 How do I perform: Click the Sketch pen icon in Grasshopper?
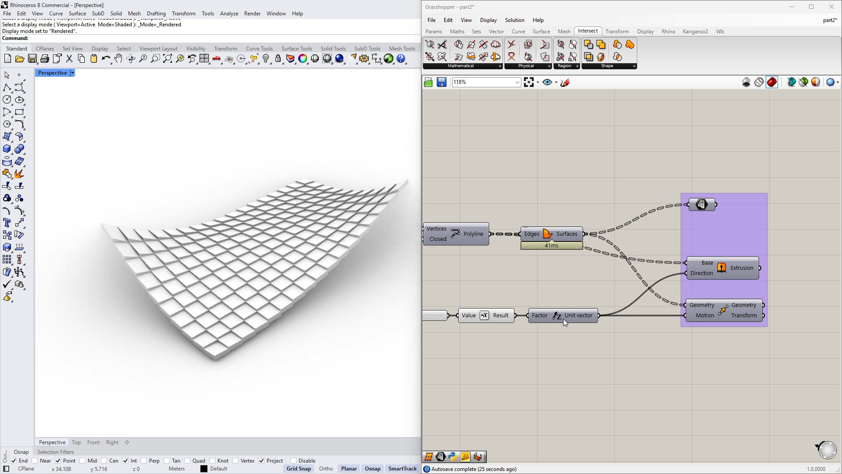coord(565,83)
